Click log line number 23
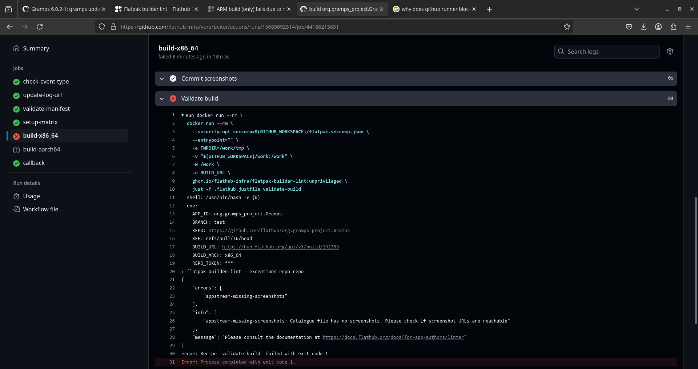Screen dimensions: 698x369 [172, 296]
